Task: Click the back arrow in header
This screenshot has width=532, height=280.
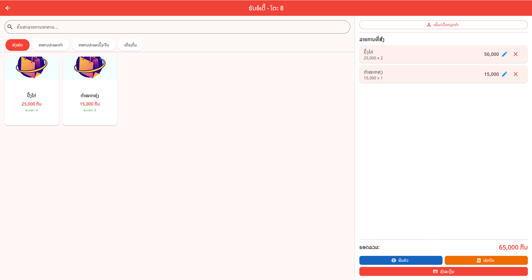Action: point(8,8)
